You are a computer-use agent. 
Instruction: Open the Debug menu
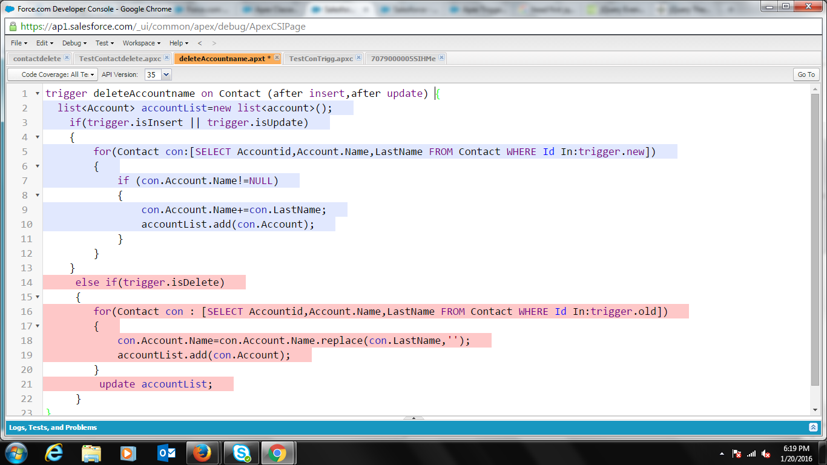coord(74,43)
